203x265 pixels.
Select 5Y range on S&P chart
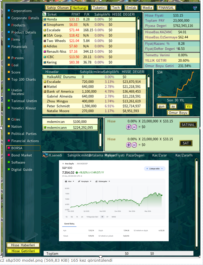click(107, 217)
